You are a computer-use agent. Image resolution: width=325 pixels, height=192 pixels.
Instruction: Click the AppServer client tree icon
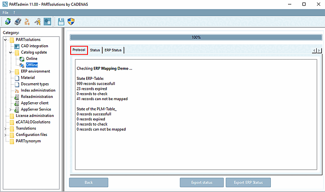pos(17,104)
